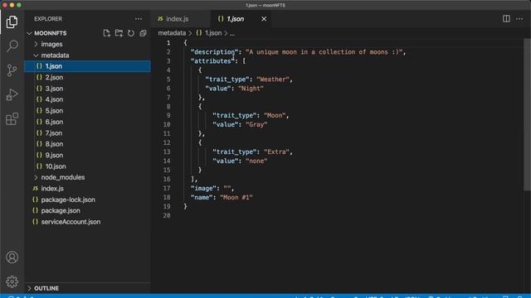Click the "image" key on line 17
531x298 pixels.
[x=203, y=189]
